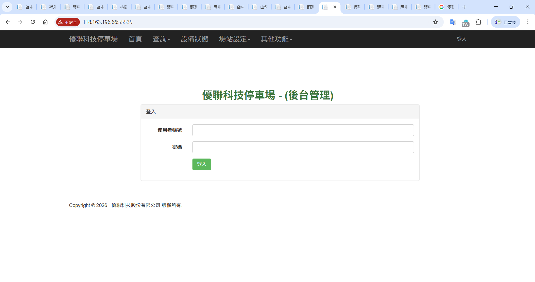Click the 登入 panel heading
This screenshot has width=535, height=282.
[151, 112]
